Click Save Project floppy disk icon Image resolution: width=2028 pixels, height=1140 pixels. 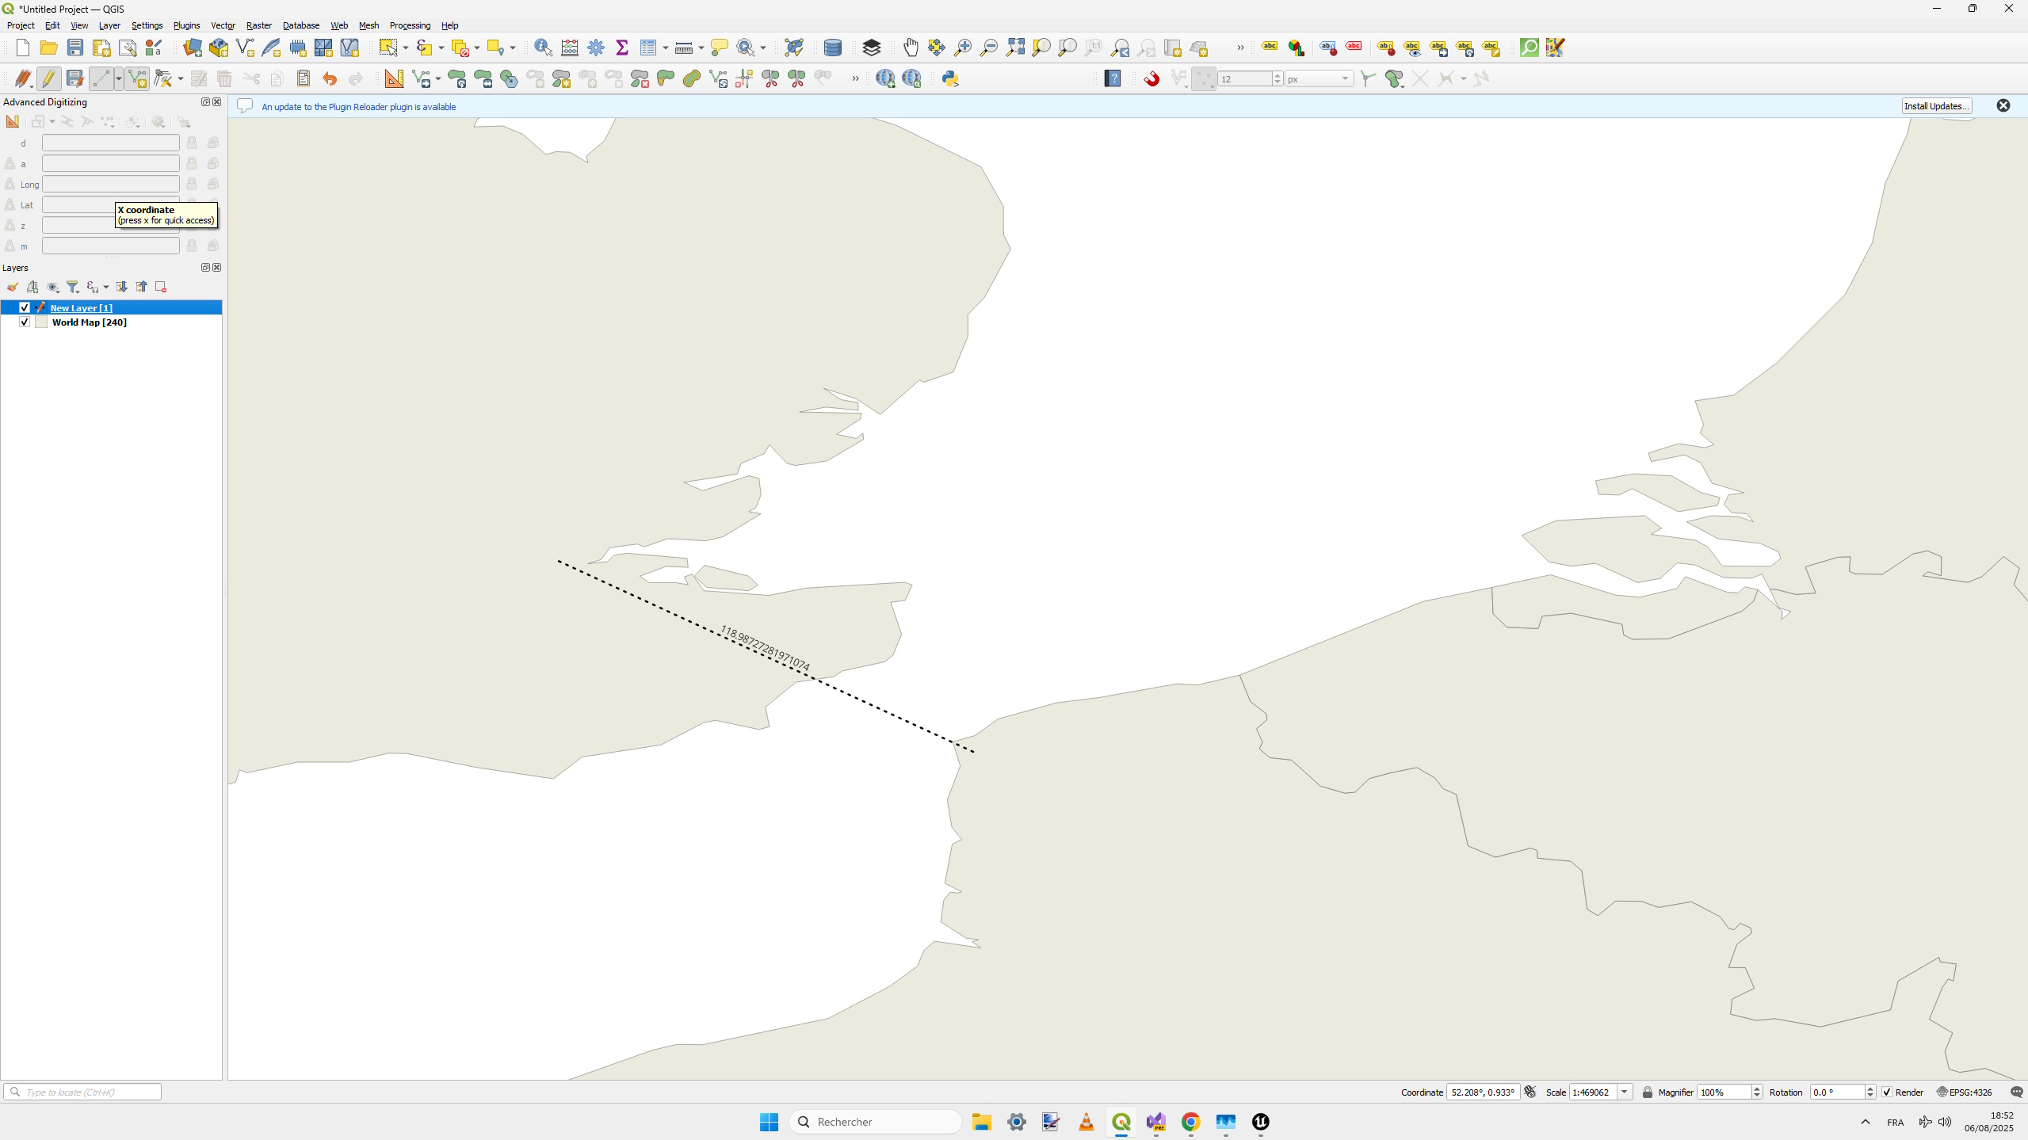[x=75, y=48]
